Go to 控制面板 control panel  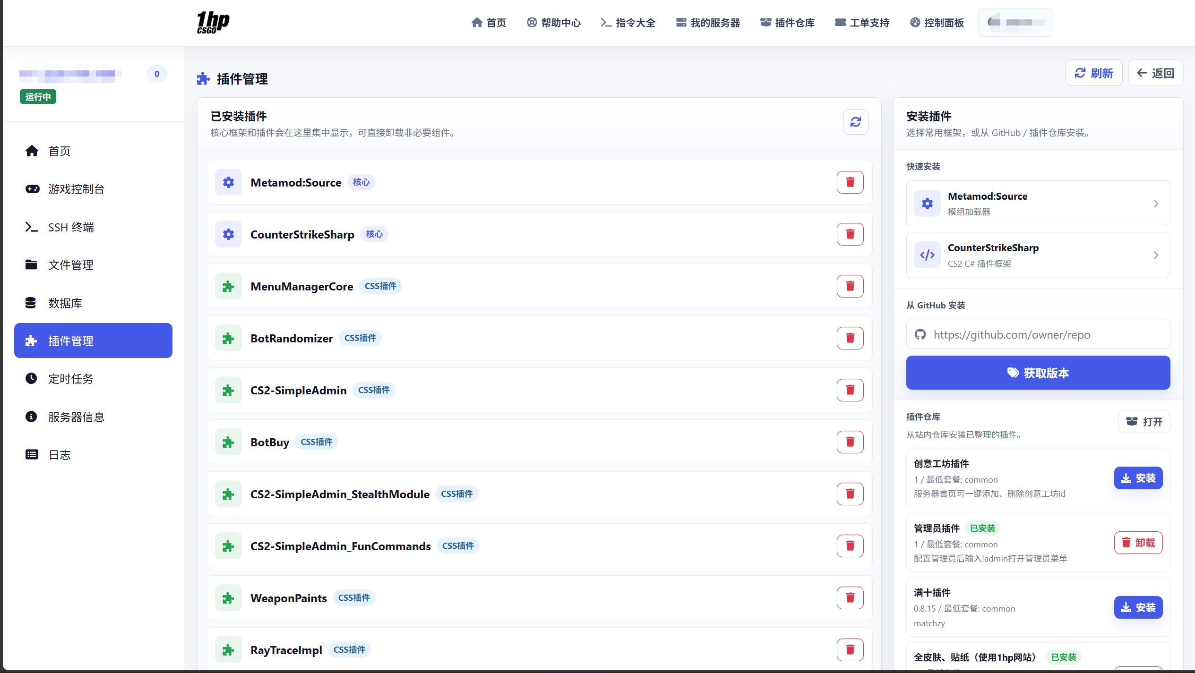tap(937, 23)
